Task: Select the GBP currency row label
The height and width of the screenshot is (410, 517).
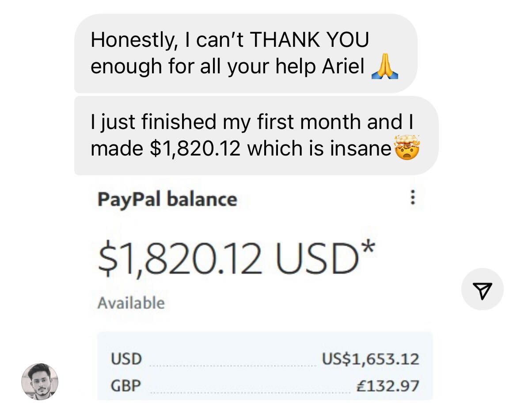Action: [x=126, y=386]
